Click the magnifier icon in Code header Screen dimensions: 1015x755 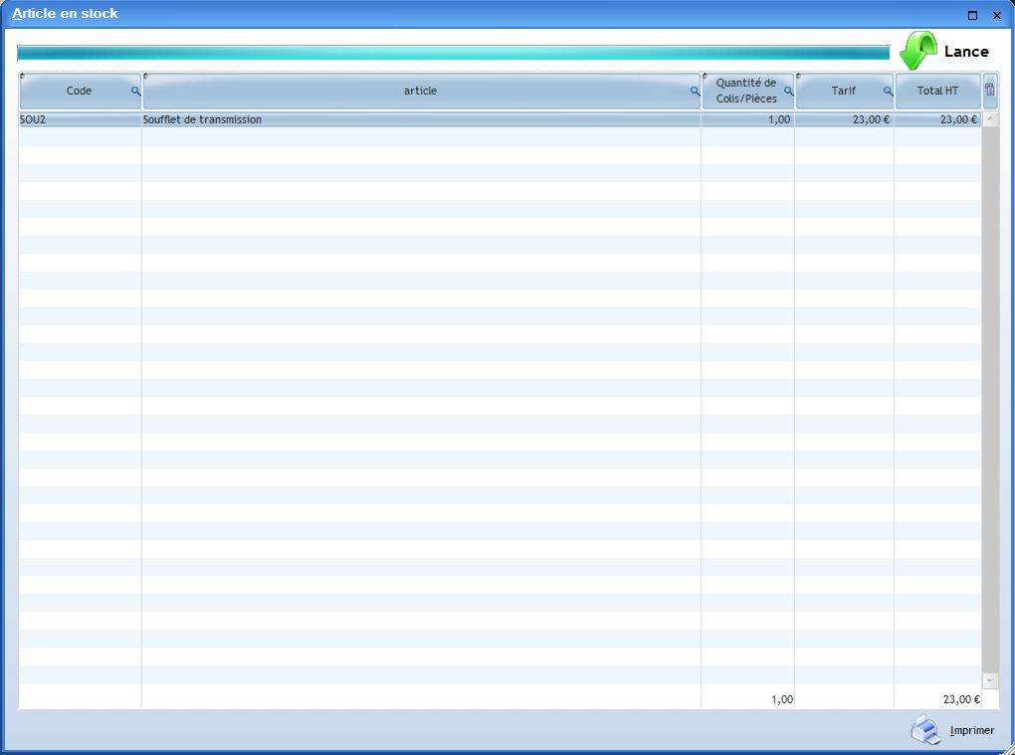pyautogui.click(x=136, y=92)
